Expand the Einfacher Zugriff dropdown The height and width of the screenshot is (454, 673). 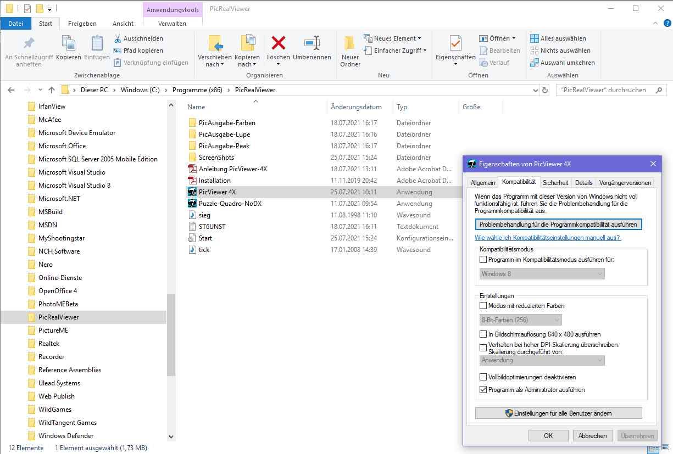point(425,51)
